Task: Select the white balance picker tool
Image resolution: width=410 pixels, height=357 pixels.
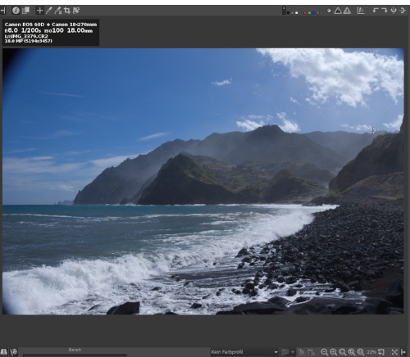Action: click(x=49, y=11)
